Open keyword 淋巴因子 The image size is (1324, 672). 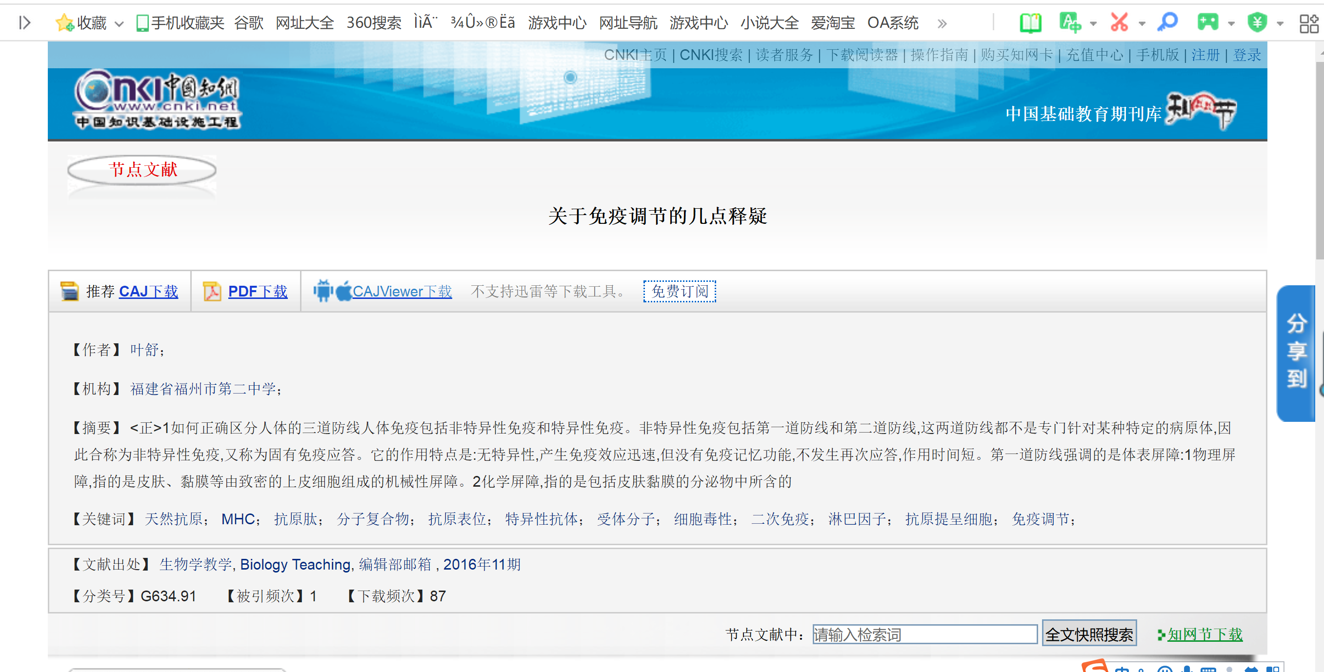point(857,519)
